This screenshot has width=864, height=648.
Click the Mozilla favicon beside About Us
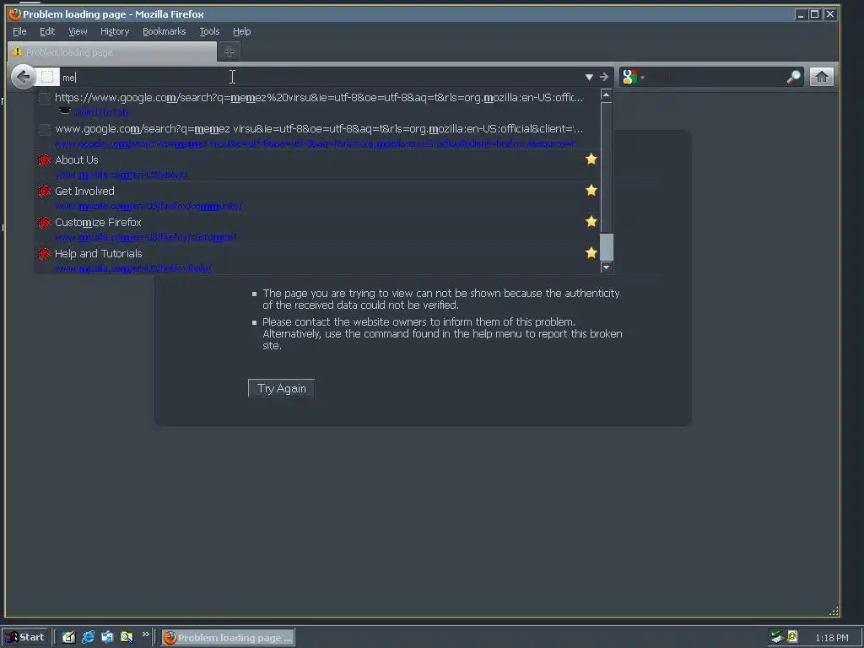[45, 160]
